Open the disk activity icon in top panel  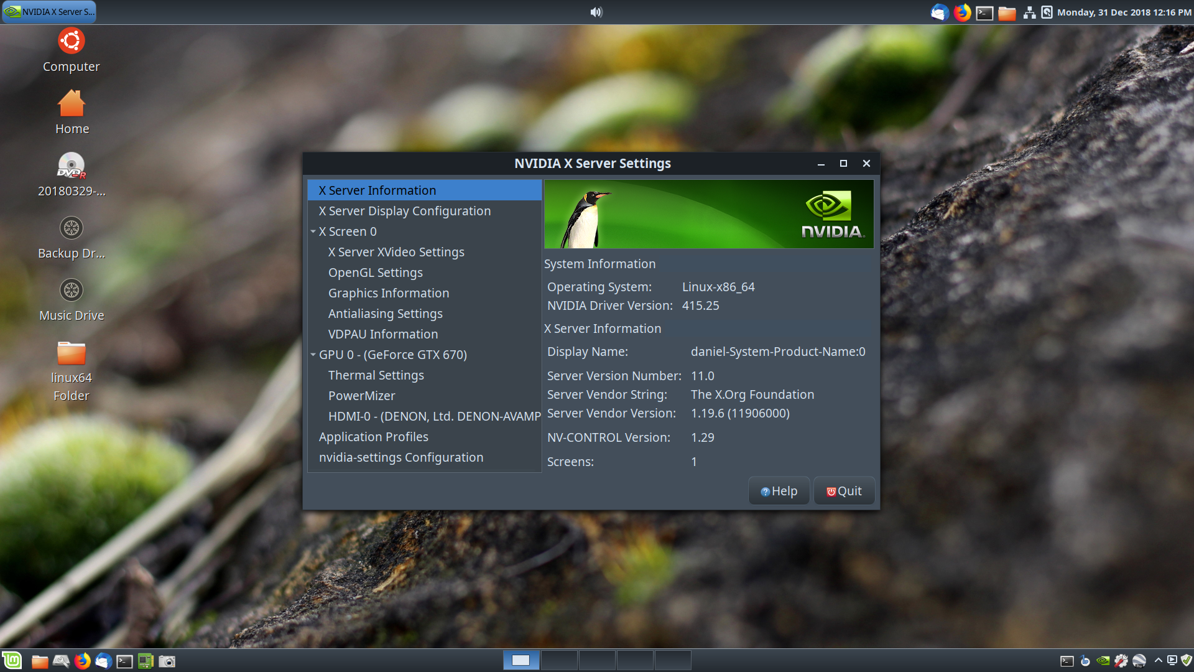[1047, 12]
